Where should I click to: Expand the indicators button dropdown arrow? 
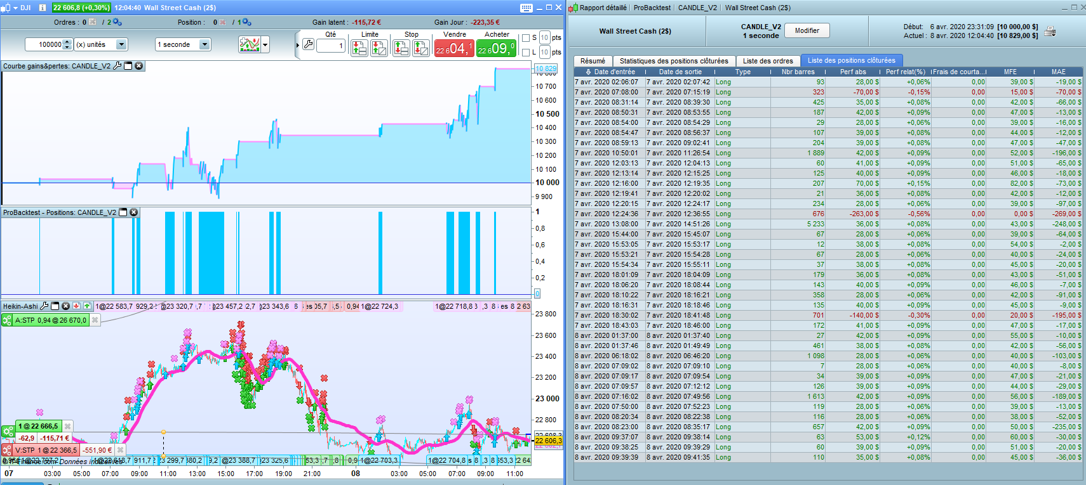(265, 44)
